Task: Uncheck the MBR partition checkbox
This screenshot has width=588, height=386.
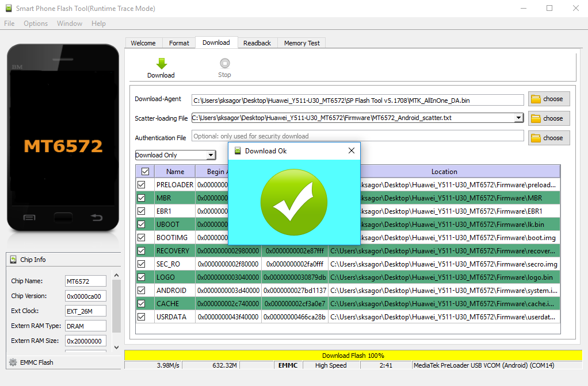Action: pyautogui.click(x=142, y=198)
